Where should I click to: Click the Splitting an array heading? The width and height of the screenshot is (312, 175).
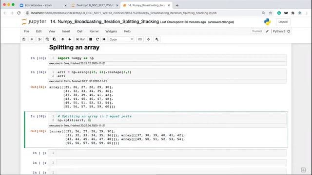tap(74, 48)
